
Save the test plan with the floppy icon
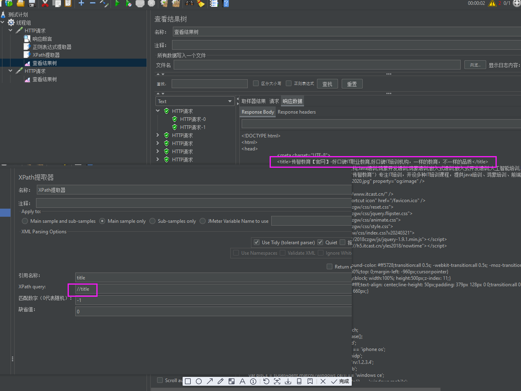click(32, 3)
